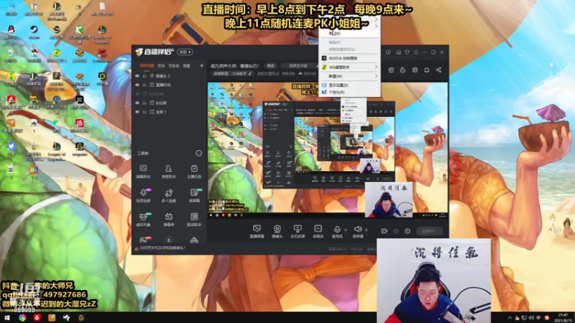Show hidden system tray icons chevron
The width and height of the screenshot is (575, 323).
tap(510, 317)
